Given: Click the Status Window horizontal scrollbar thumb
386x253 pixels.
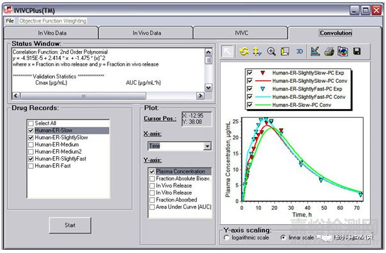Looking at the screenshot, I should 83,96.
